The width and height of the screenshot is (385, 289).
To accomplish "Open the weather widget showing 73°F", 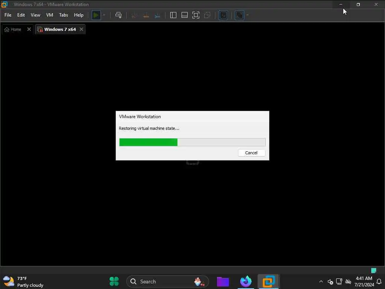I will pyautogui.click(x=23, y=281).
